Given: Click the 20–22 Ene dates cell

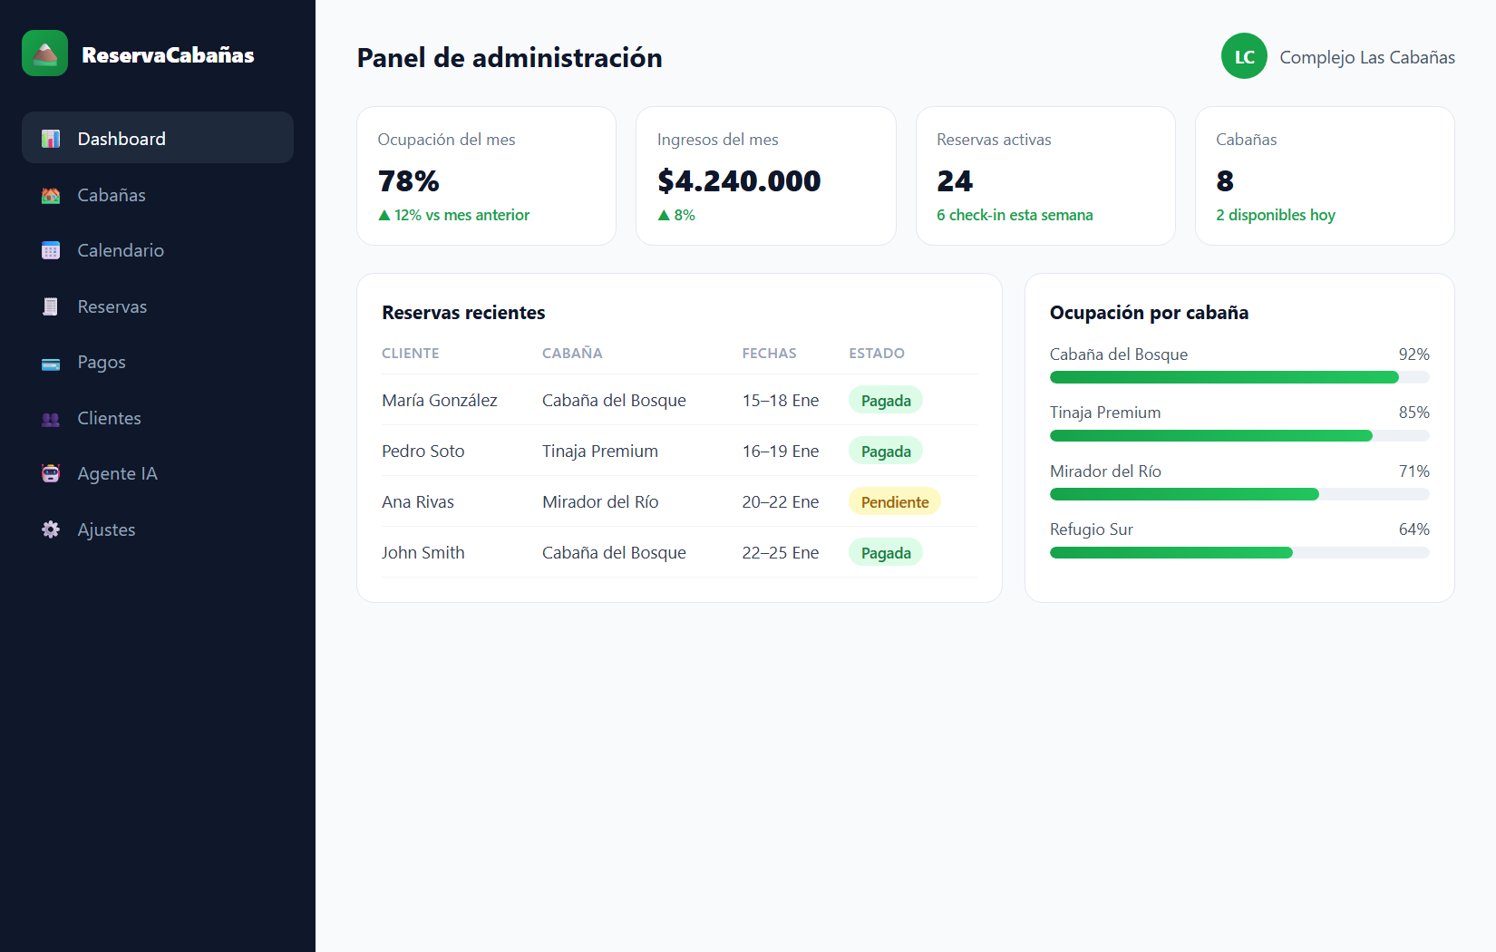Looking at the screenshot, I should 781,502.
